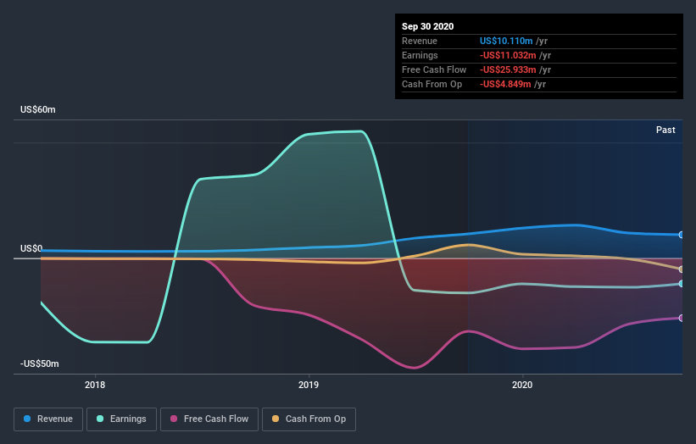Toggle the Earnings legend button

click(121, 419)
